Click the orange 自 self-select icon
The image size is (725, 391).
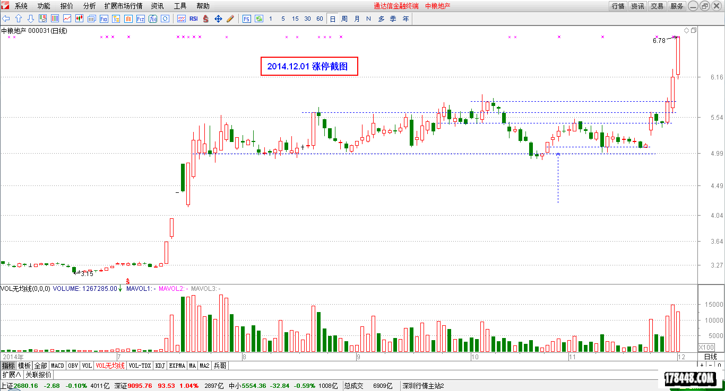click(128, 19)
